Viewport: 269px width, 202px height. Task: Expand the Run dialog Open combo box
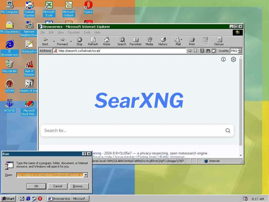click(86, 175)
